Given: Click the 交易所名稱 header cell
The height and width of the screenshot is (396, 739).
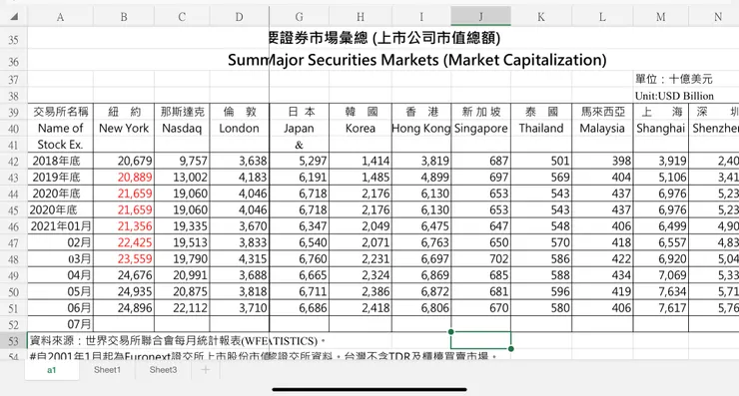Looking at the screenshot, I should [x=60, y=112].
